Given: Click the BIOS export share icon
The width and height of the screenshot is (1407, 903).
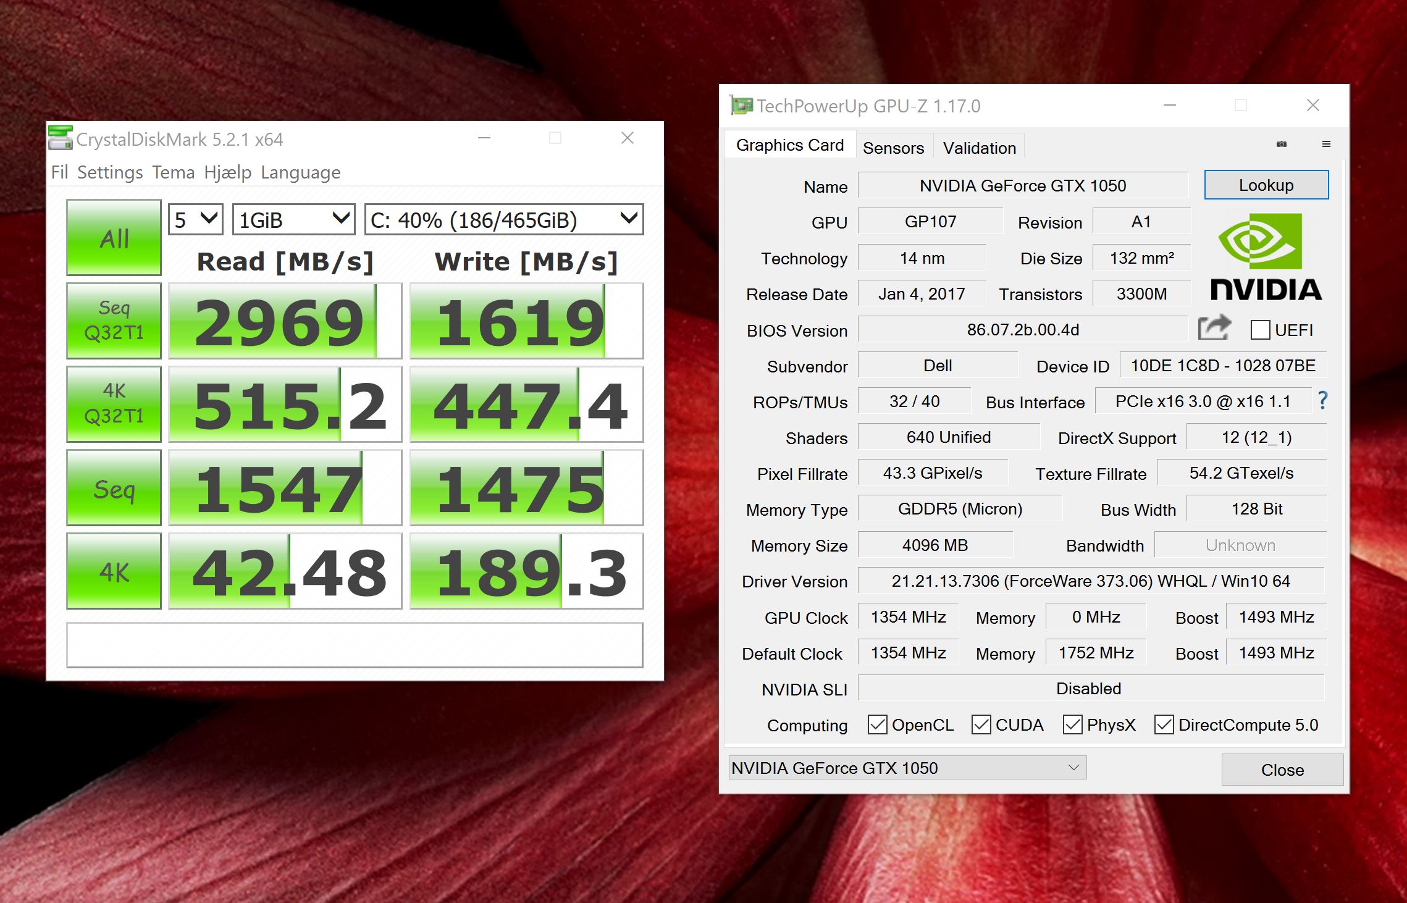Looking at the screenshot, I should (x=1214, y=327).
